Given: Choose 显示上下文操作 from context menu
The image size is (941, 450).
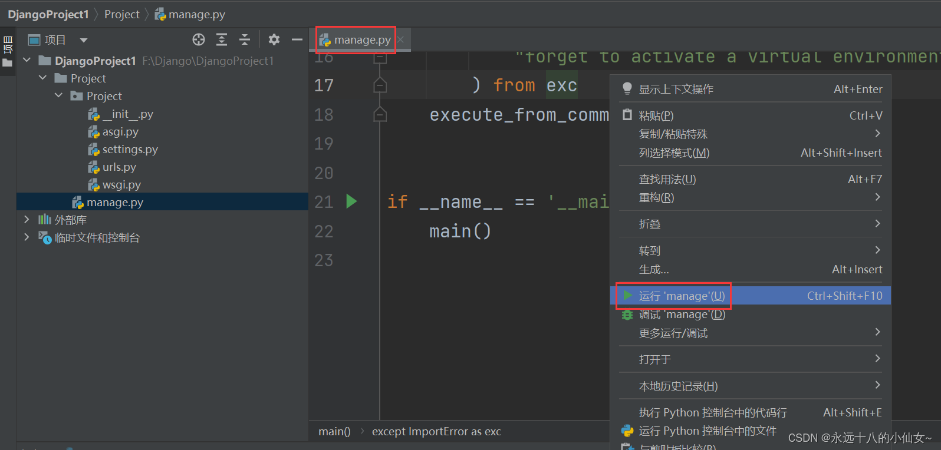Looking at the screenshot, I should (751, 89).
